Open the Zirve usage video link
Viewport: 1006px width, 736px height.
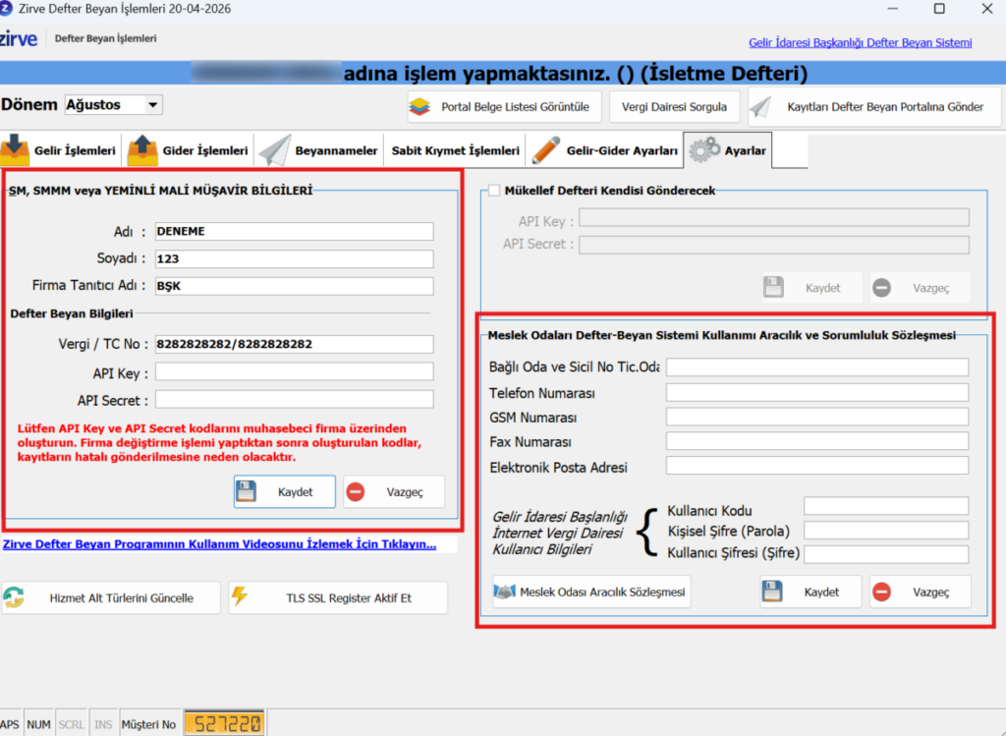219,544
